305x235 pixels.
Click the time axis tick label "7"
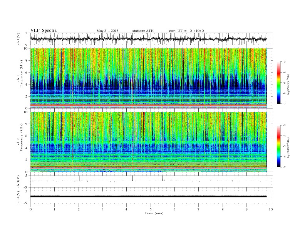[x=199, y=209]
